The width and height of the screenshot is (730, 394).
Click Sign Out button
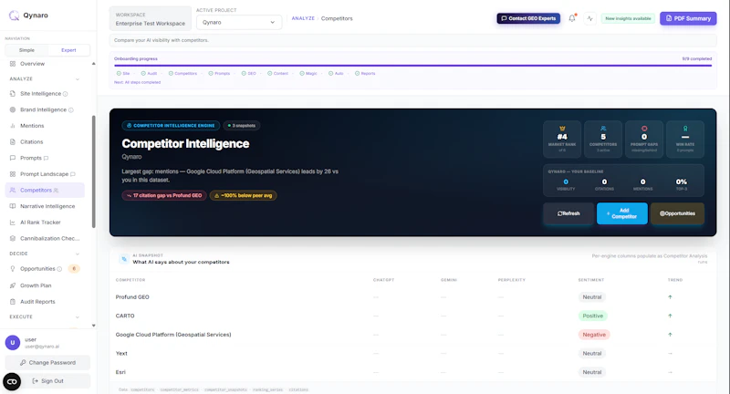click(47, 381)
